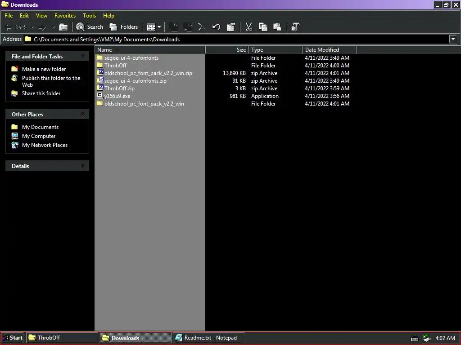Click Publish this folder to the Web
This screenshot has width=461, height=345.
pyautogui.click(x=51, y=81)
